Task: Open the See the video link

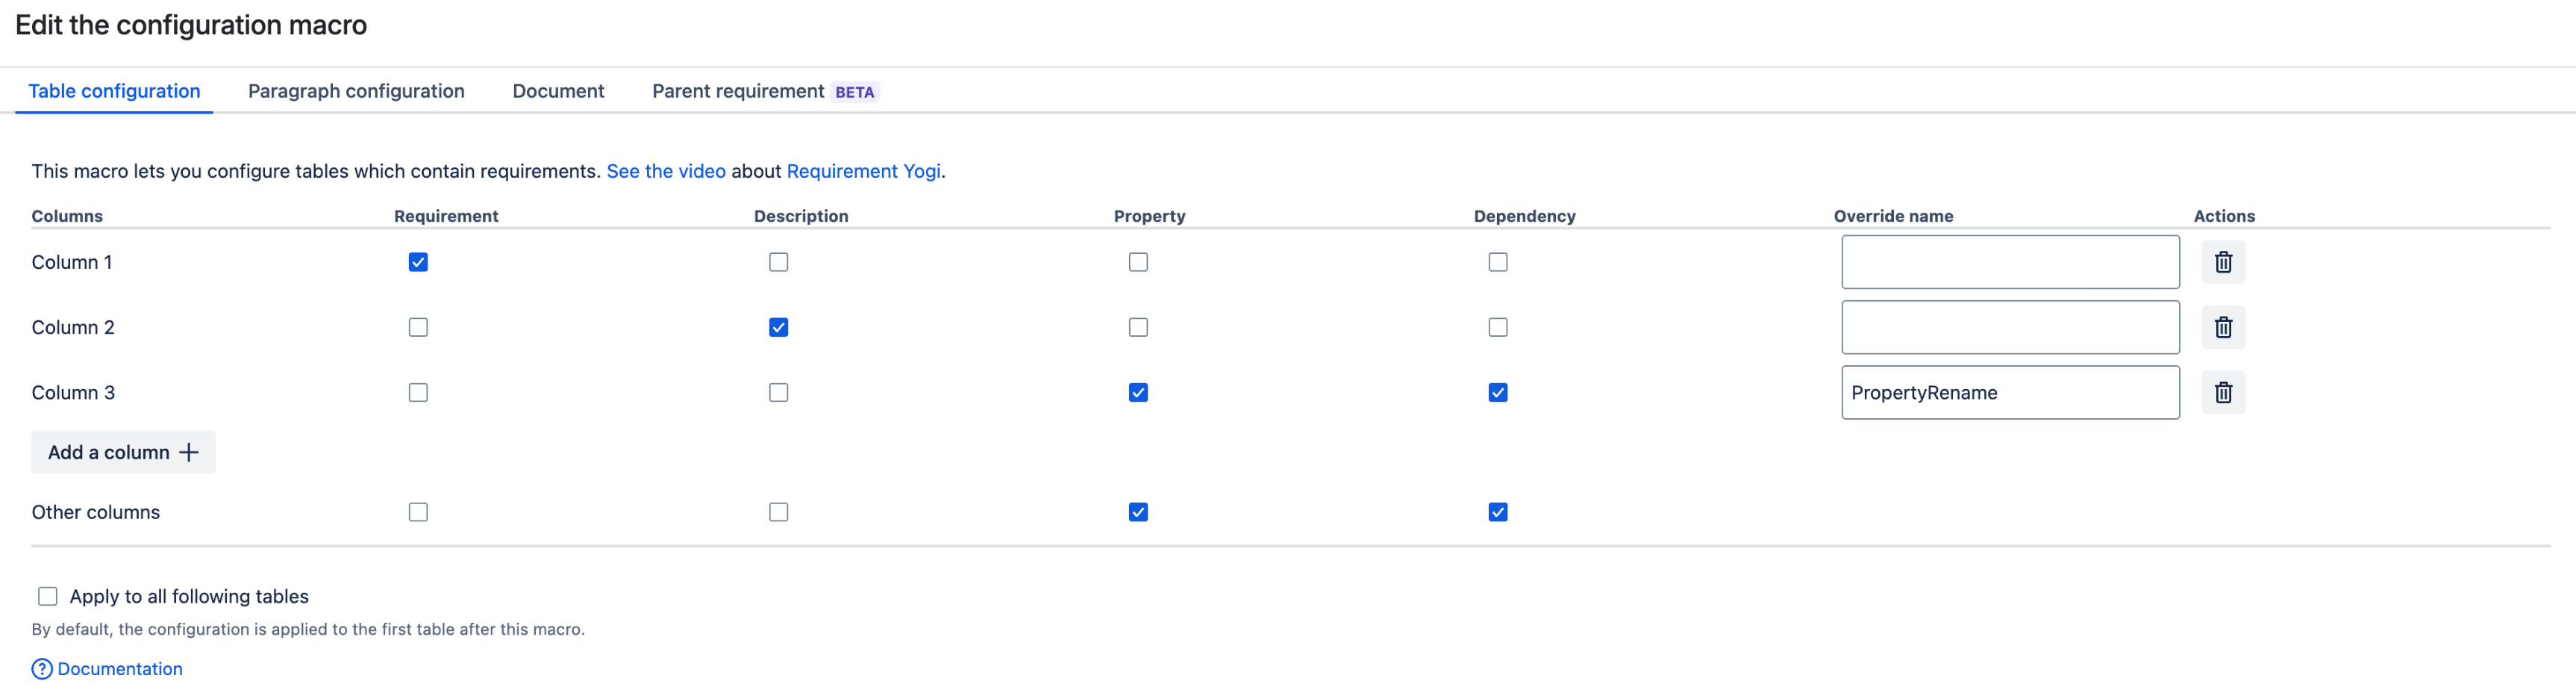Action: [x=666, y=171]
